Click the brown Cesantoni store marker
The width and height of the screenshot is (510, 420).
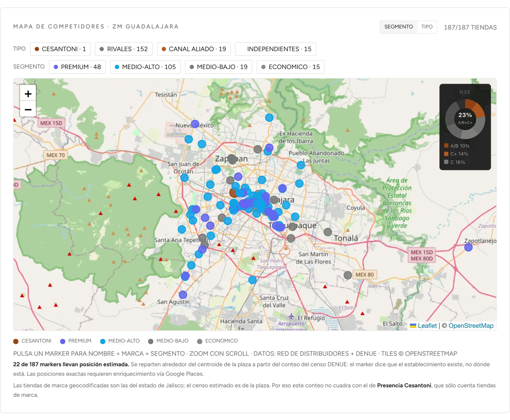233,193
